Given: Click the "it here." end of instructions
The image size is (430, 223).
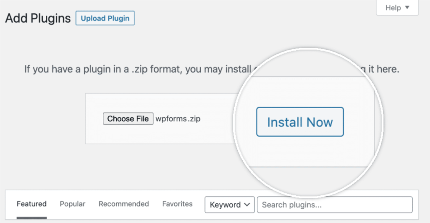Looking at the screenshot, I should click(384, 69).
